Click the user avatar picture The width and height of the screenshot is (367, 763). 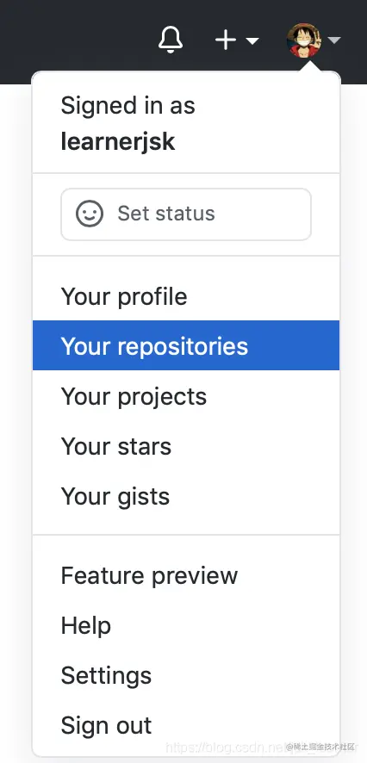pos(304,40)
